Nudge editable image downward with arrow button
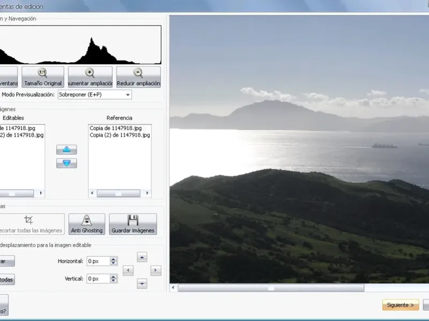Image resolution: width=429 pixels, height=321 pixels. (x=142, y=284)
